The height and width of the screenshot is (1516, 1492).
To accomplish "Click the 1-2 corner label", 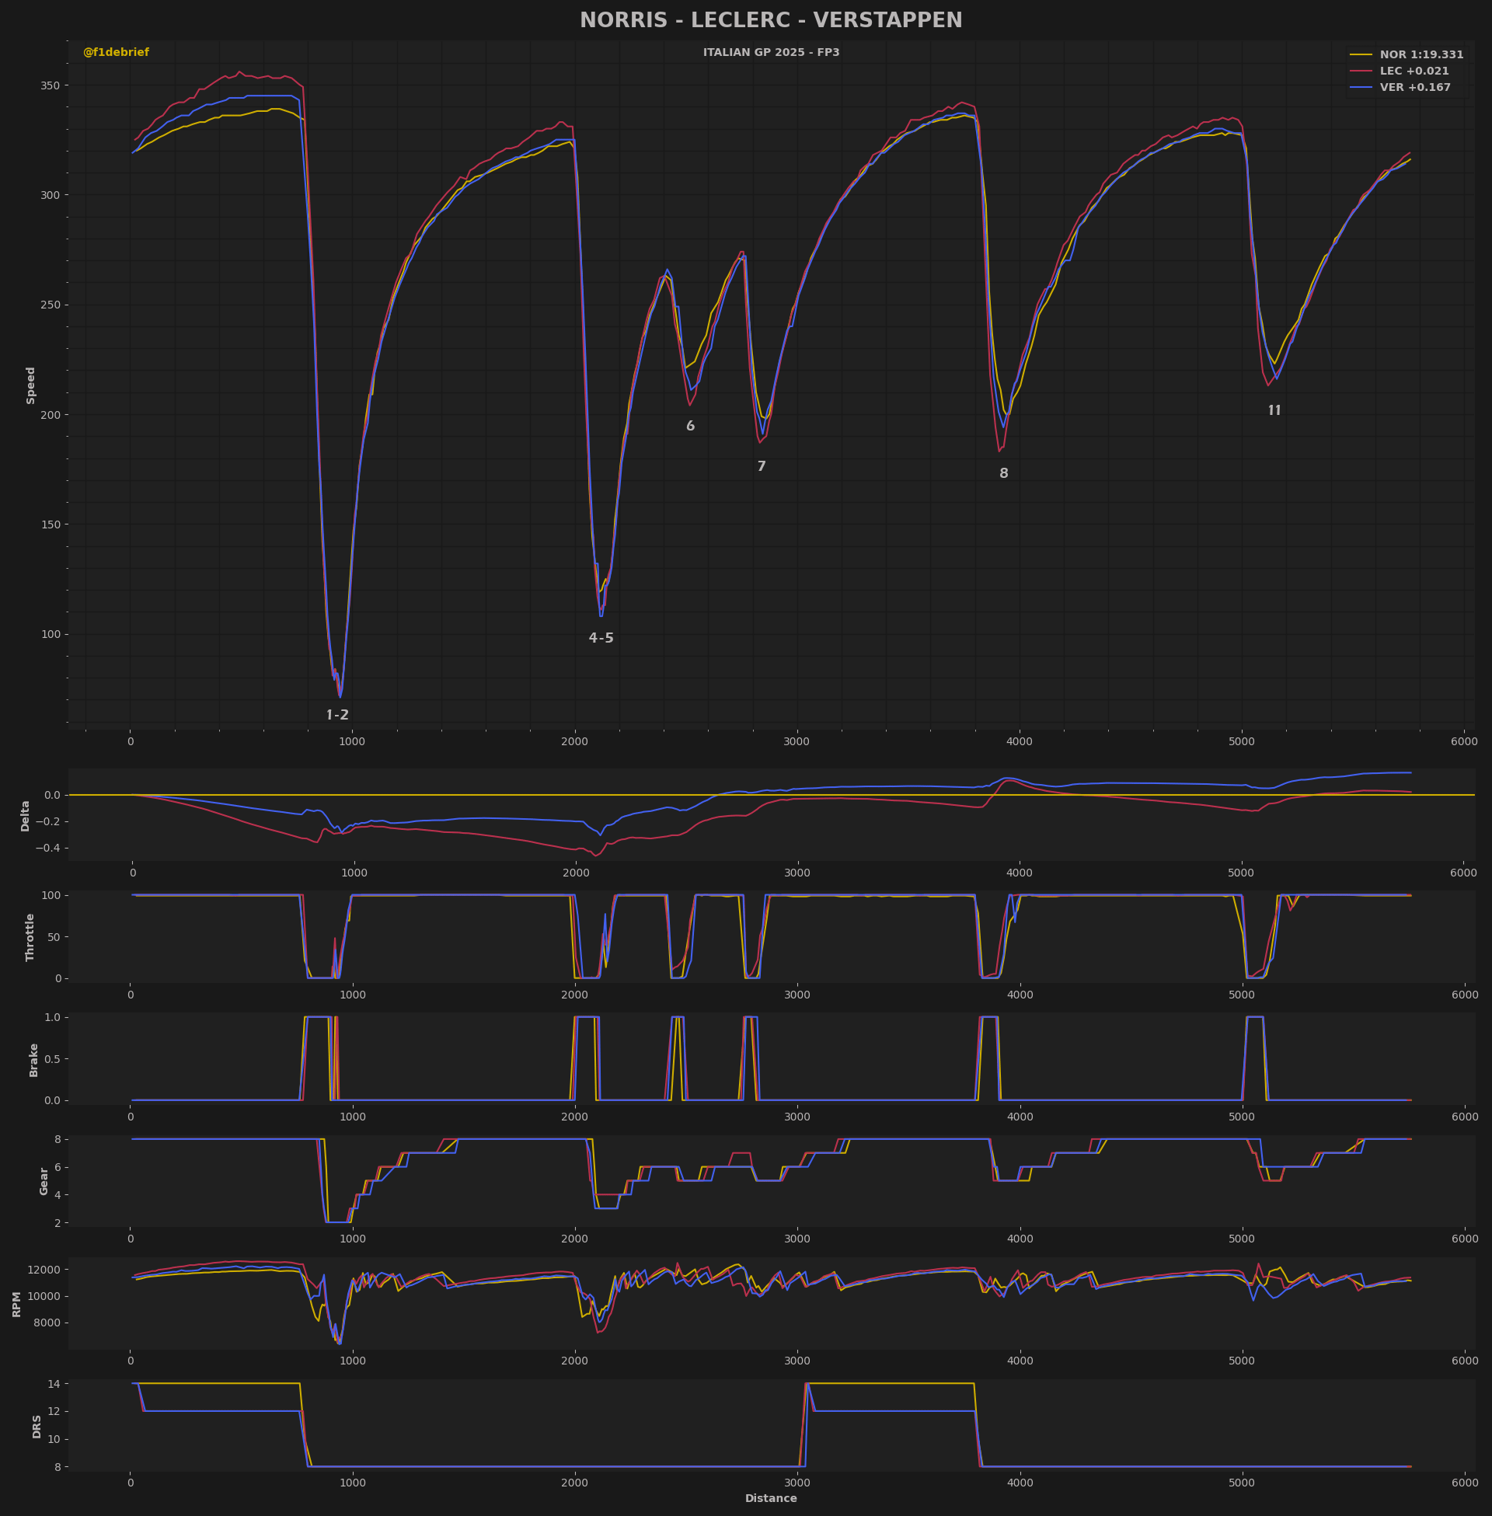I will pyautogui.click(x=337, y=716).
